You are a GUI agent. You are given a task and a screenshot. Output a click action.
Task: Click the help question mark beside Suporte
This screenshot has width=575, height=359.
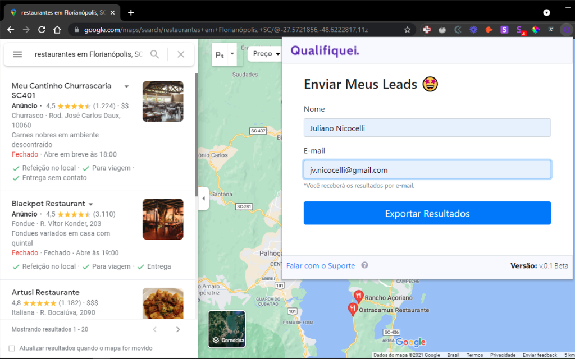coord(364,265)
